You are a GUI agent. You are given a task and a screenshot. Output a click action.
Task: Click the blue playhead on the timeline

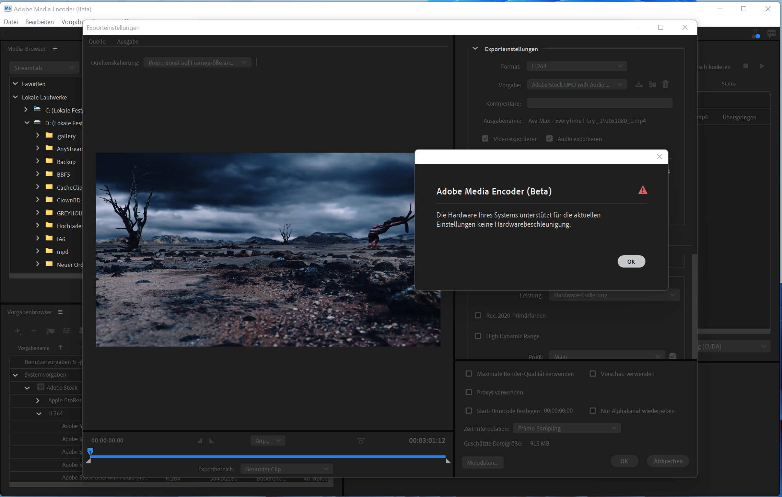coord(90,451)
